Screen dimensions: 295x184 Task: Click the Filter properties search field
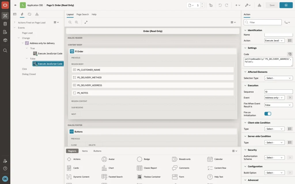pos(263,22)
